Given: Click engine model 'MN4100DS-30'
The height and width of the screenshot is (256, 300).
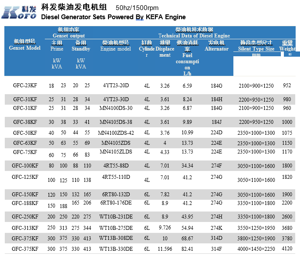Looking at the screenshot, I should point(116,108).
